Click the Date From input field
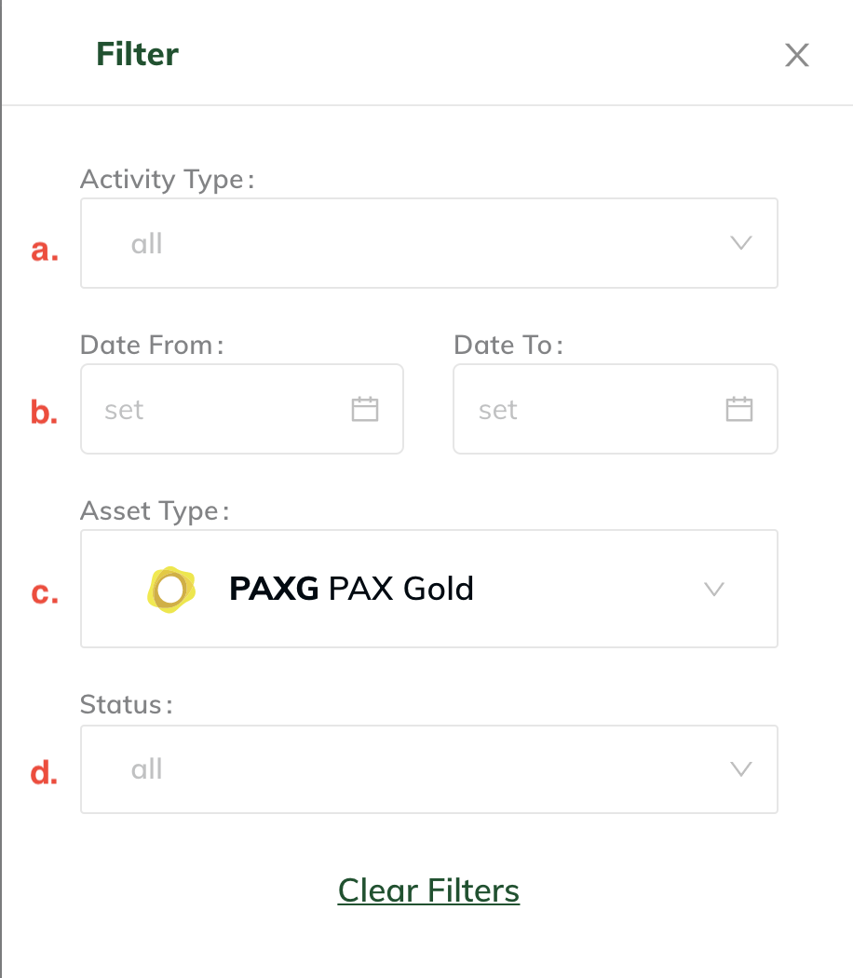This screenshot has height=978, width=853. pos(242,409)
